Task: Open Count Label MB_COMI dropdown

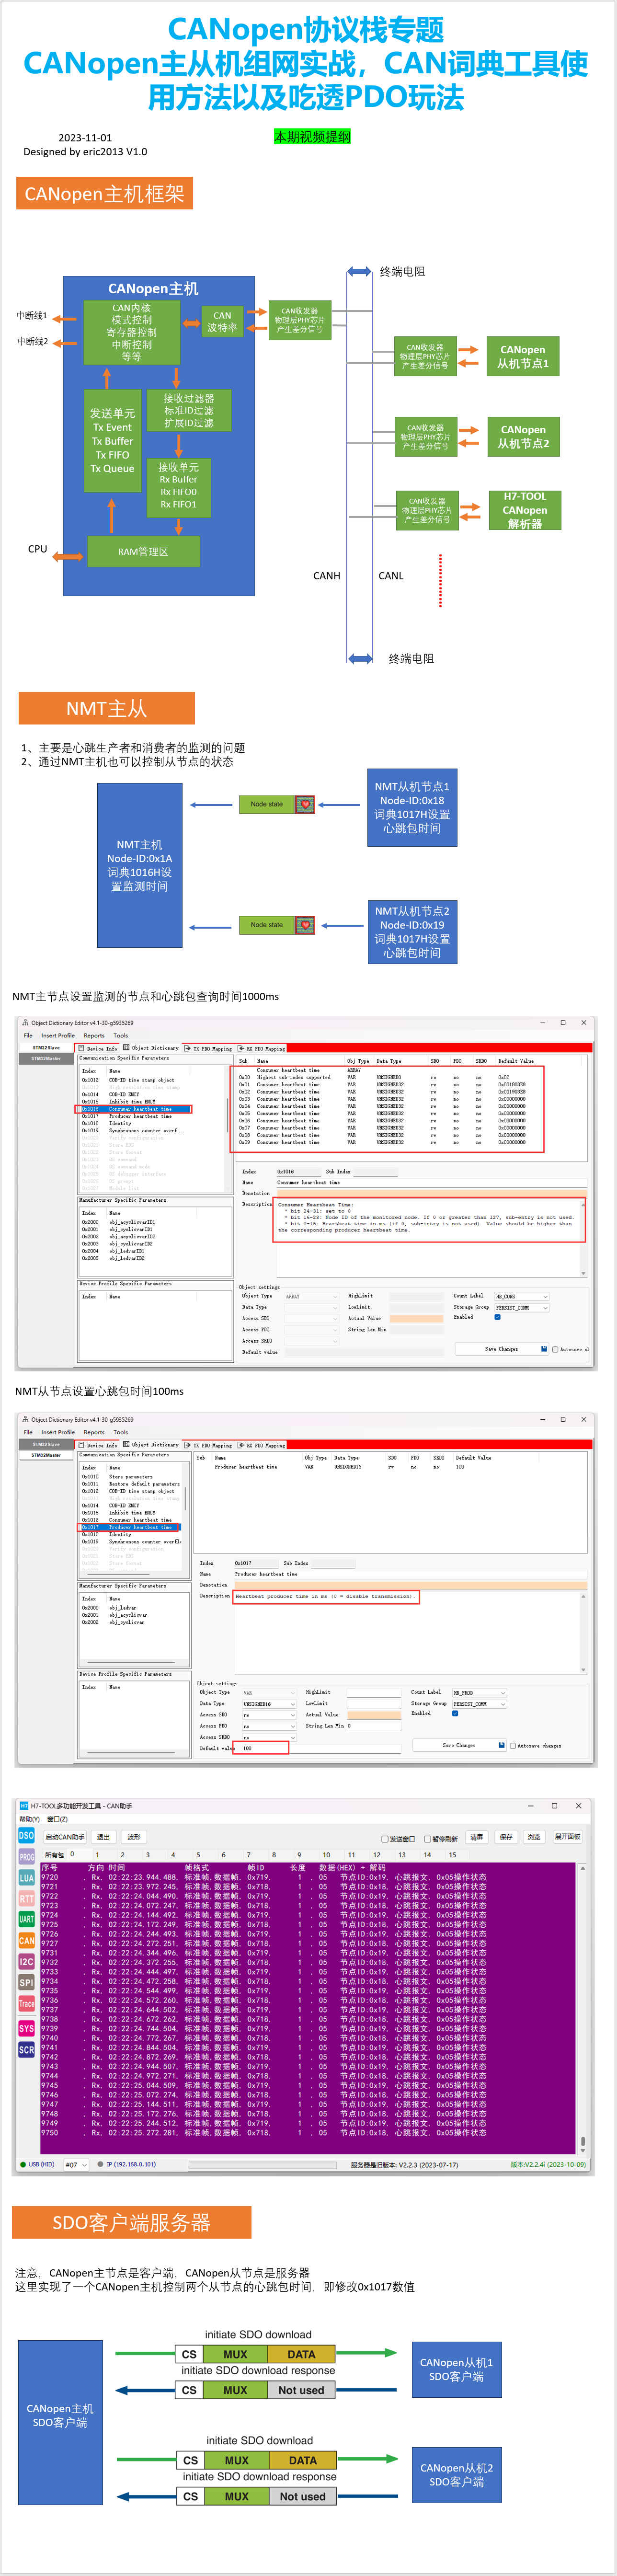Action: [522, 1296]
